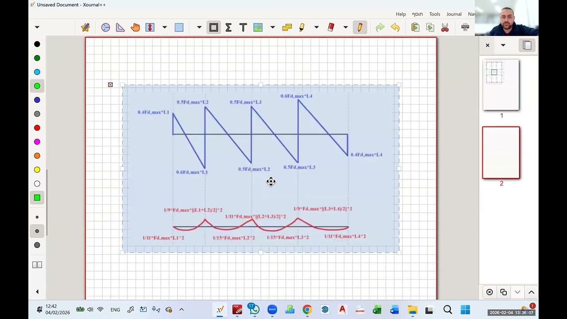Open dropdown next to vertical space tool
This screenshot has width=567, height=319.
[164, 27]
